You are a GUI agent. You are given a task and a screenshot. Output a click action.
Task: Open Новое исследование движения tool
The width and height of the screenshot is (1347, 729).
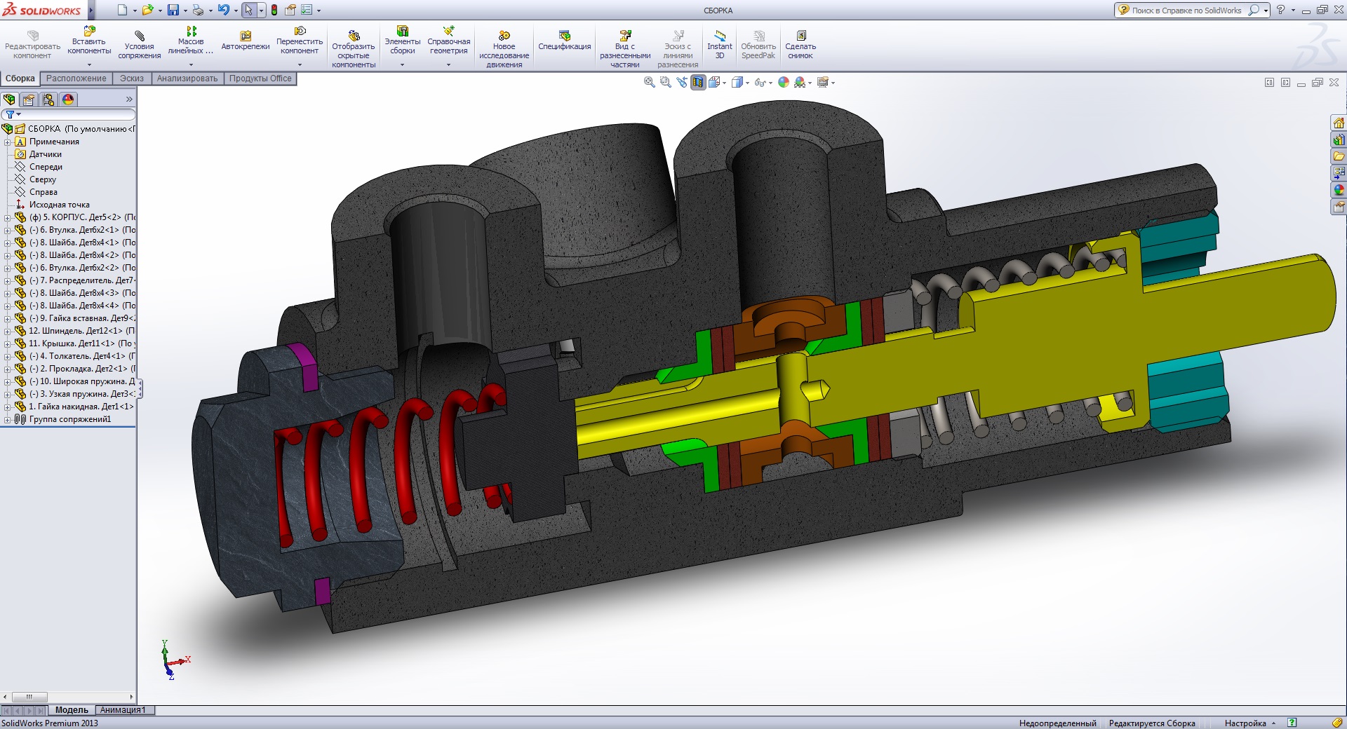[x=504, y=49]
